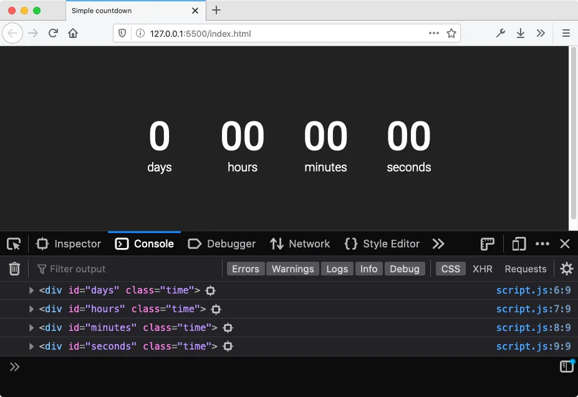The image size is (578, 397).
Task: Toggle Responsive Design Mode
Action: coord(518,244)
